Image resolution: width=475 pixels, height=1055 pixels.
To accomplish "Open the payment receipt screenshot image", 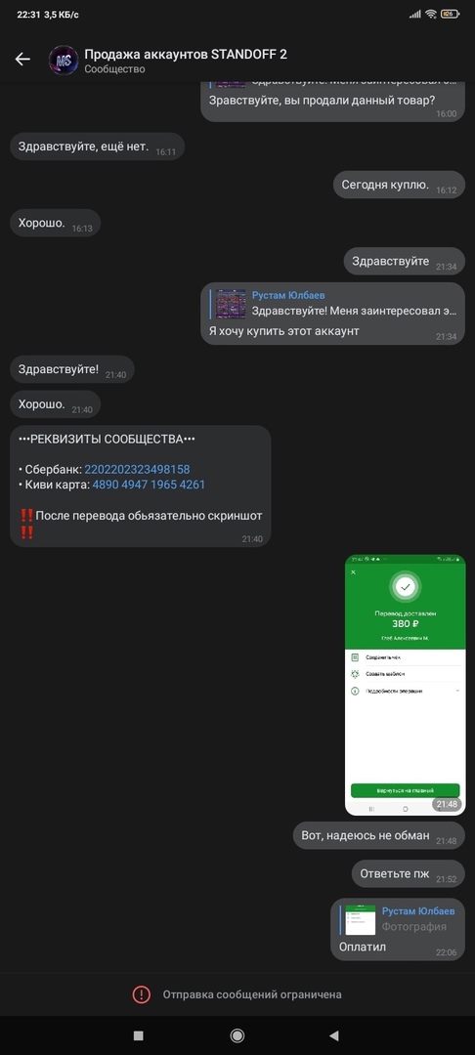I will click(x=405, y=685).
